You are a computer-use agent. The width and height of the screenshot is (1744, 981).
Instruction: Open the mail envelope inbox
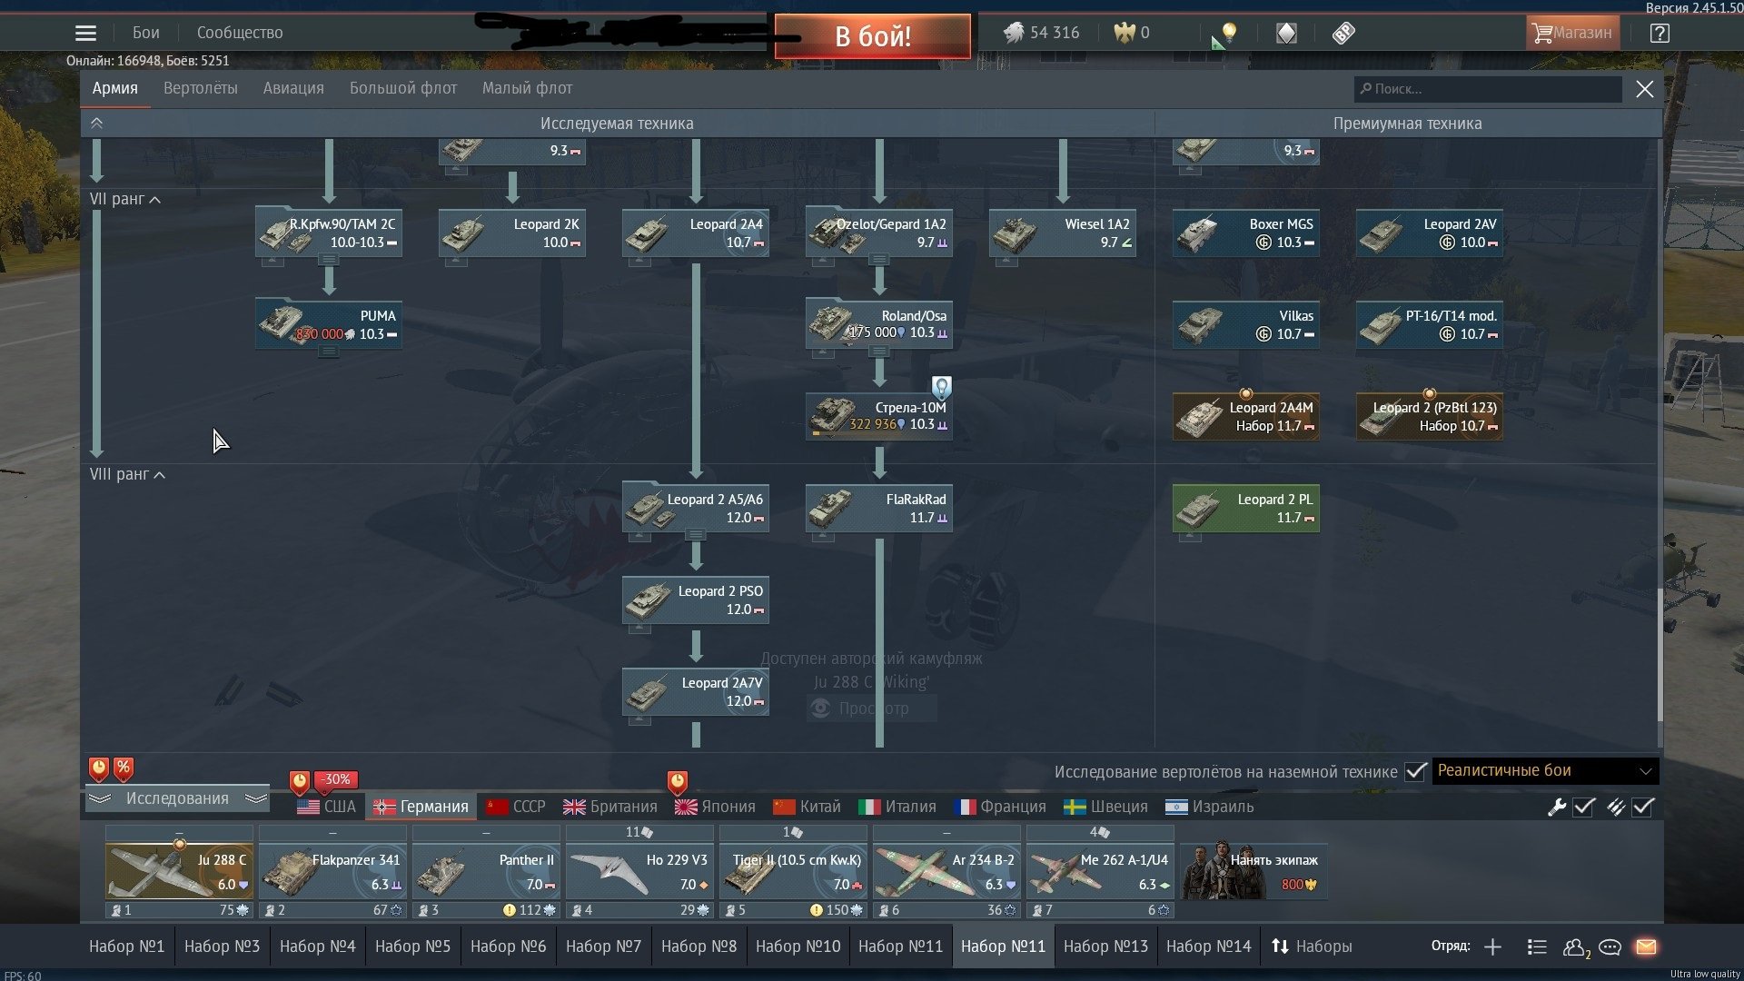pyautogui.click(x=1646, y=946)
